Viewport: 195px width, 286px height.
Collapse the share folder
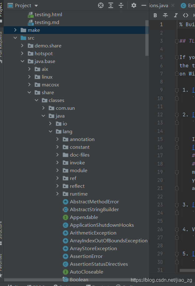[29, 93]
